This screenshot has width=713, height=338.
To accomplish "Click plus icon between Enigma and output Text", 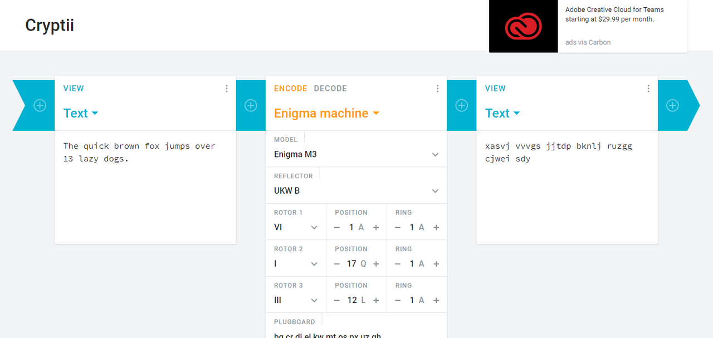I will point(462,105).
